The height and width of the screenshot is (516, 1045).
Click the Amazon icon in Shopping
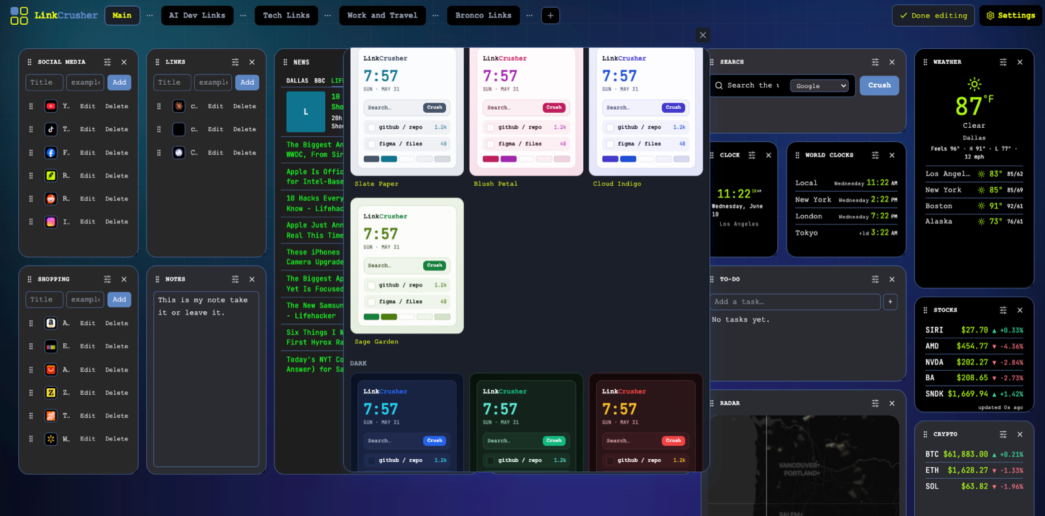[x=51, y=323]
